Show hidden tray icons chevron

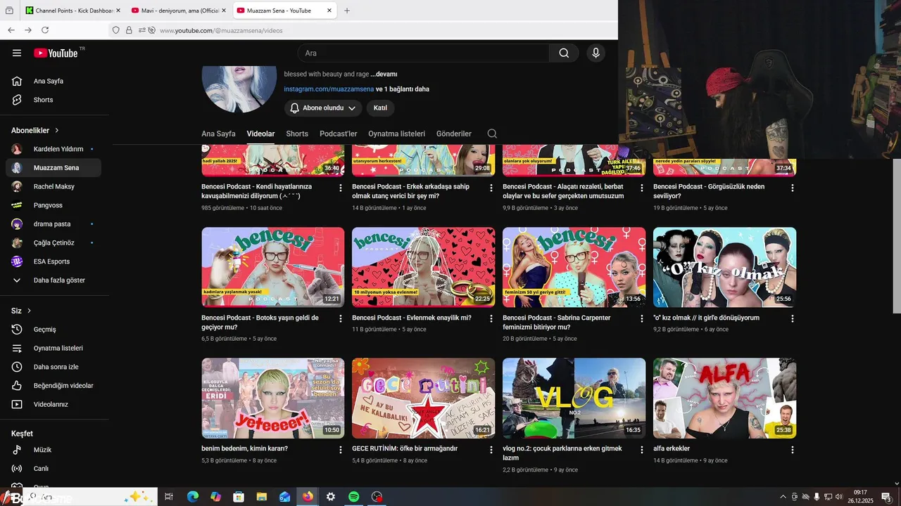coord(783,497)
